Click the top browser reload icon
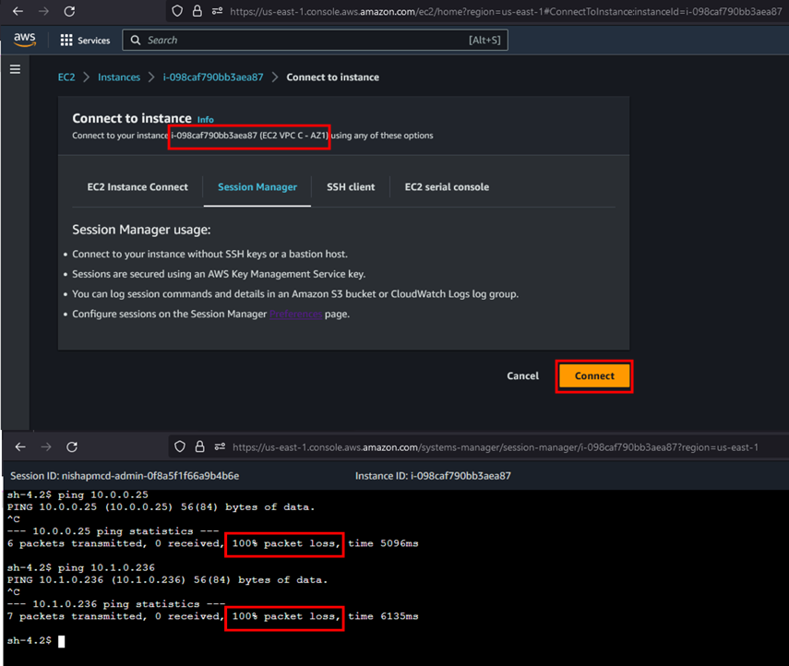This screenshot has height=666, width=789. (x=69, y=12)
